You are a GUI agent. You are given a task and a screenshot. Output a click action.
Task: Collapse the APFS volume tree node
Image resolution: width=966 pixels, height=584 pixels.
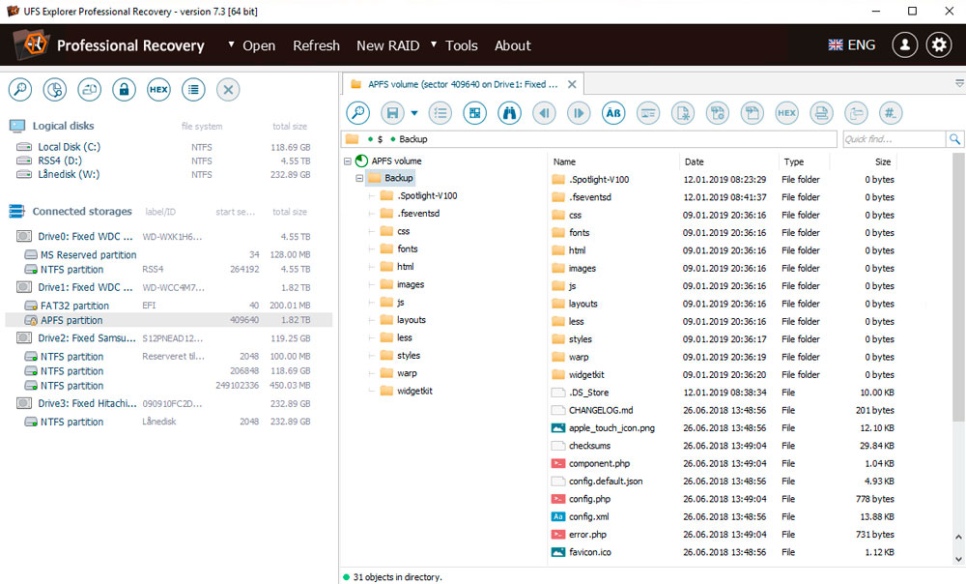(x=348, y=161)
